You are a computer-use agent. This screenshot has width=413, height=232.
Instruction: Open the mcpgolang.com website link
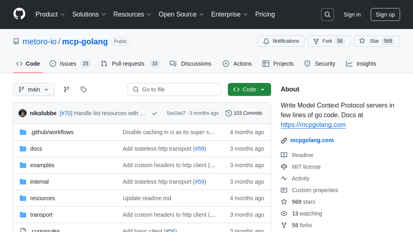click(312, 140)
